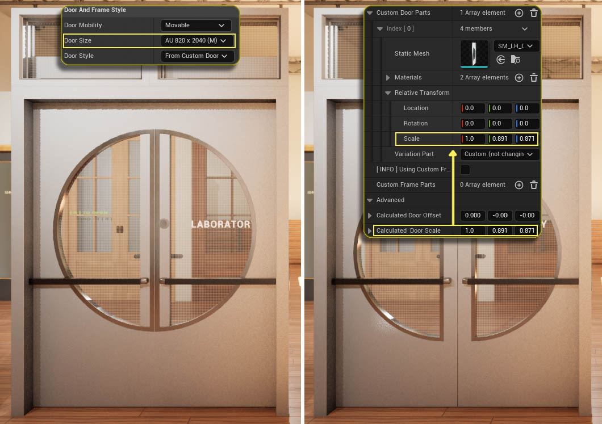The width and height of the screenshot is (602, 424).
Task: Open Door Size dropdown AU 820 x 2040
Action: tap(197, 40)
